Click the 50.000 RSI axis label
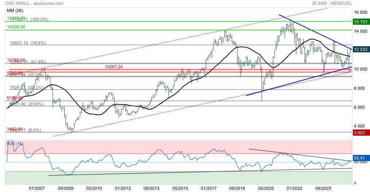This screenshot has width=370, height=192. click(x=361, y=162)
